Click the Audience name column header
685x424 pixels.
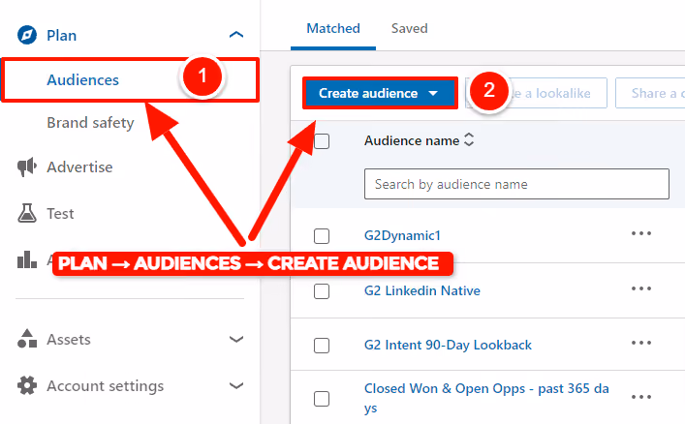[x=412, y=140]
